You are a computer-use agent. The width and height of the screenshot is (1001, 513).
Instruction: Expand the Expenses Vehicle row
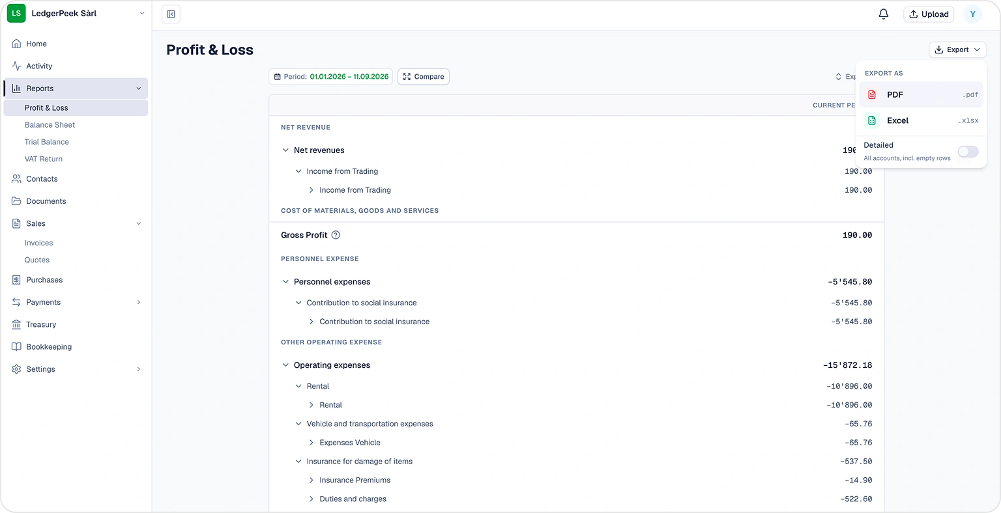coord(312,443)
